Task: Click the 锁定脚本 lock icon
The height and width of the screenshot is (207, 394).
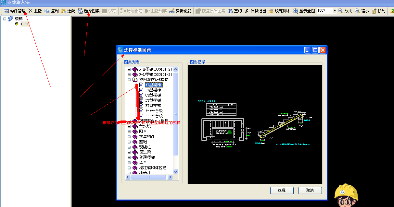Action: [279, 11]
